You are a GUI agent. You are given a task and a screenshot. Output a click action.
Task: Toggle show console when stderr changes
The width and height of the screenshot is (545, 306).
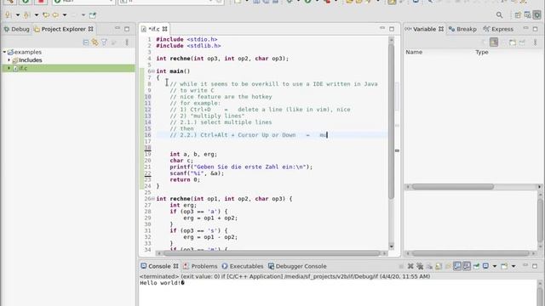[x=467, y=266]
